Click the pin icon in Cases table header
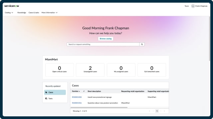Viewport: 213px width, 119px height. click(84, 91)
